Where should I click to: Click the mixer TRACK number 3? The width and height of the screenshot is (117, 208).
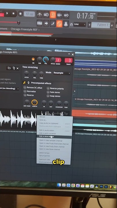click(68, 60)
